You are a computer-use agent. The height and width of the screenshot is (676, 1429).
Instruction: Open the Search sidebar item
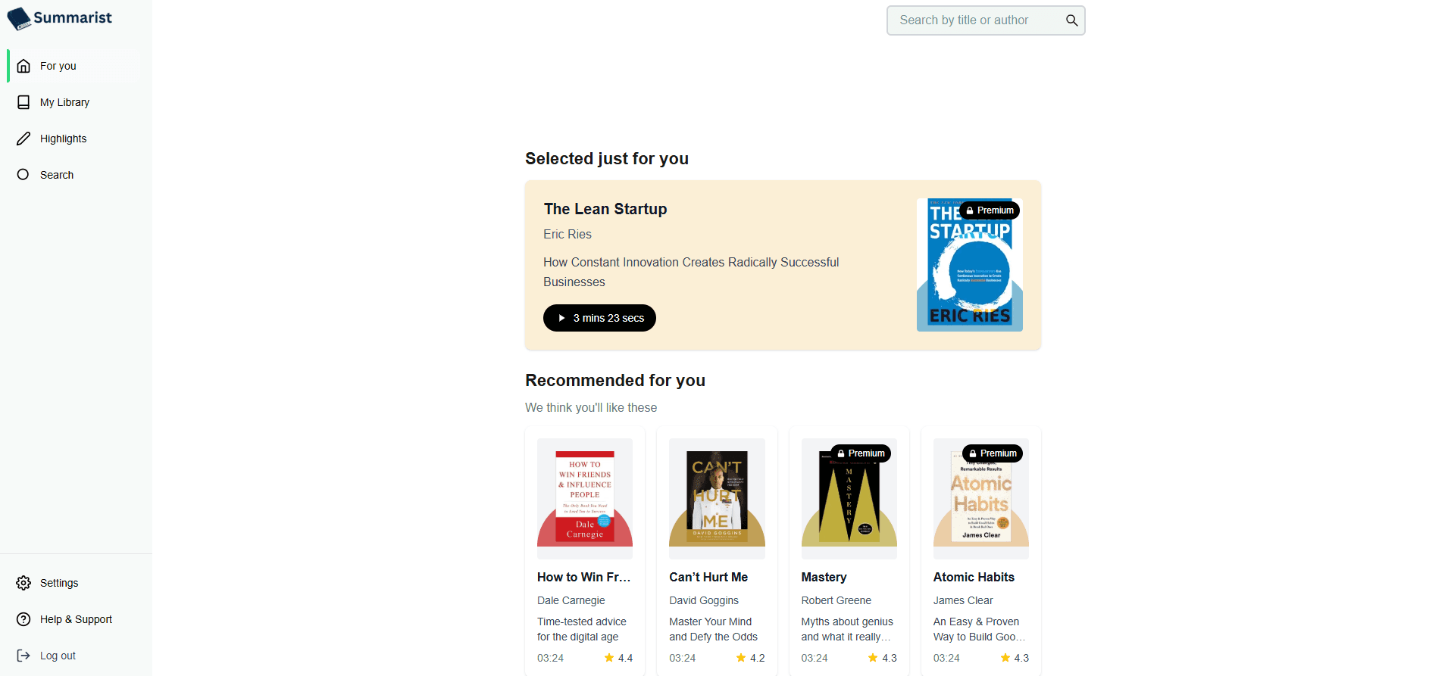(x=56, y=175)
